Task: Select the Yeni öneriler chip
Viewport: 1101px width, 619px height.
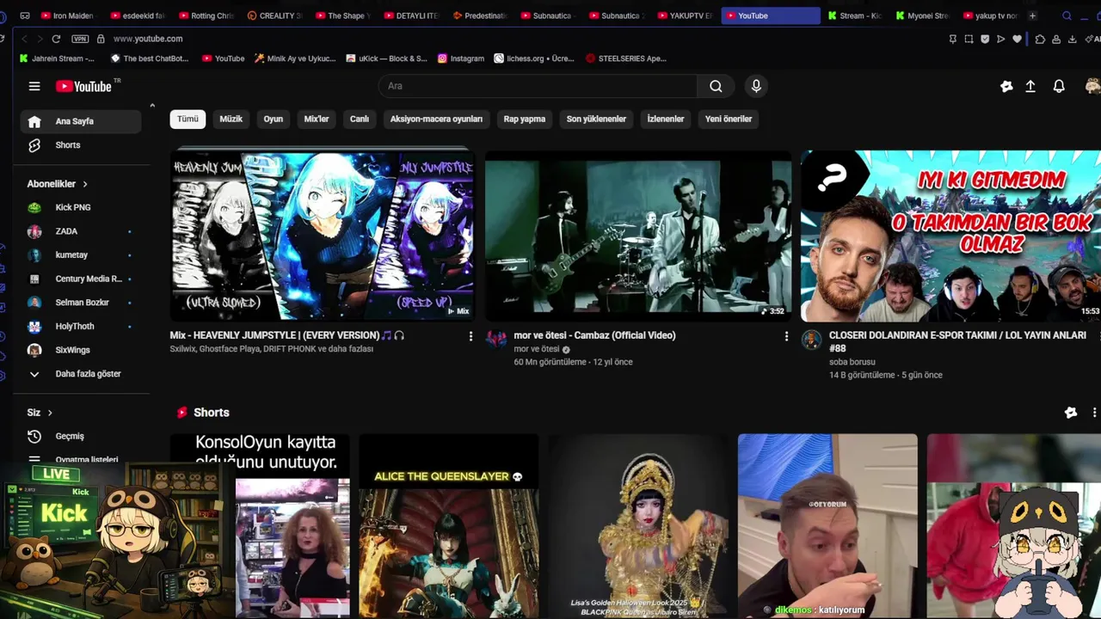Action: (729, 119)
